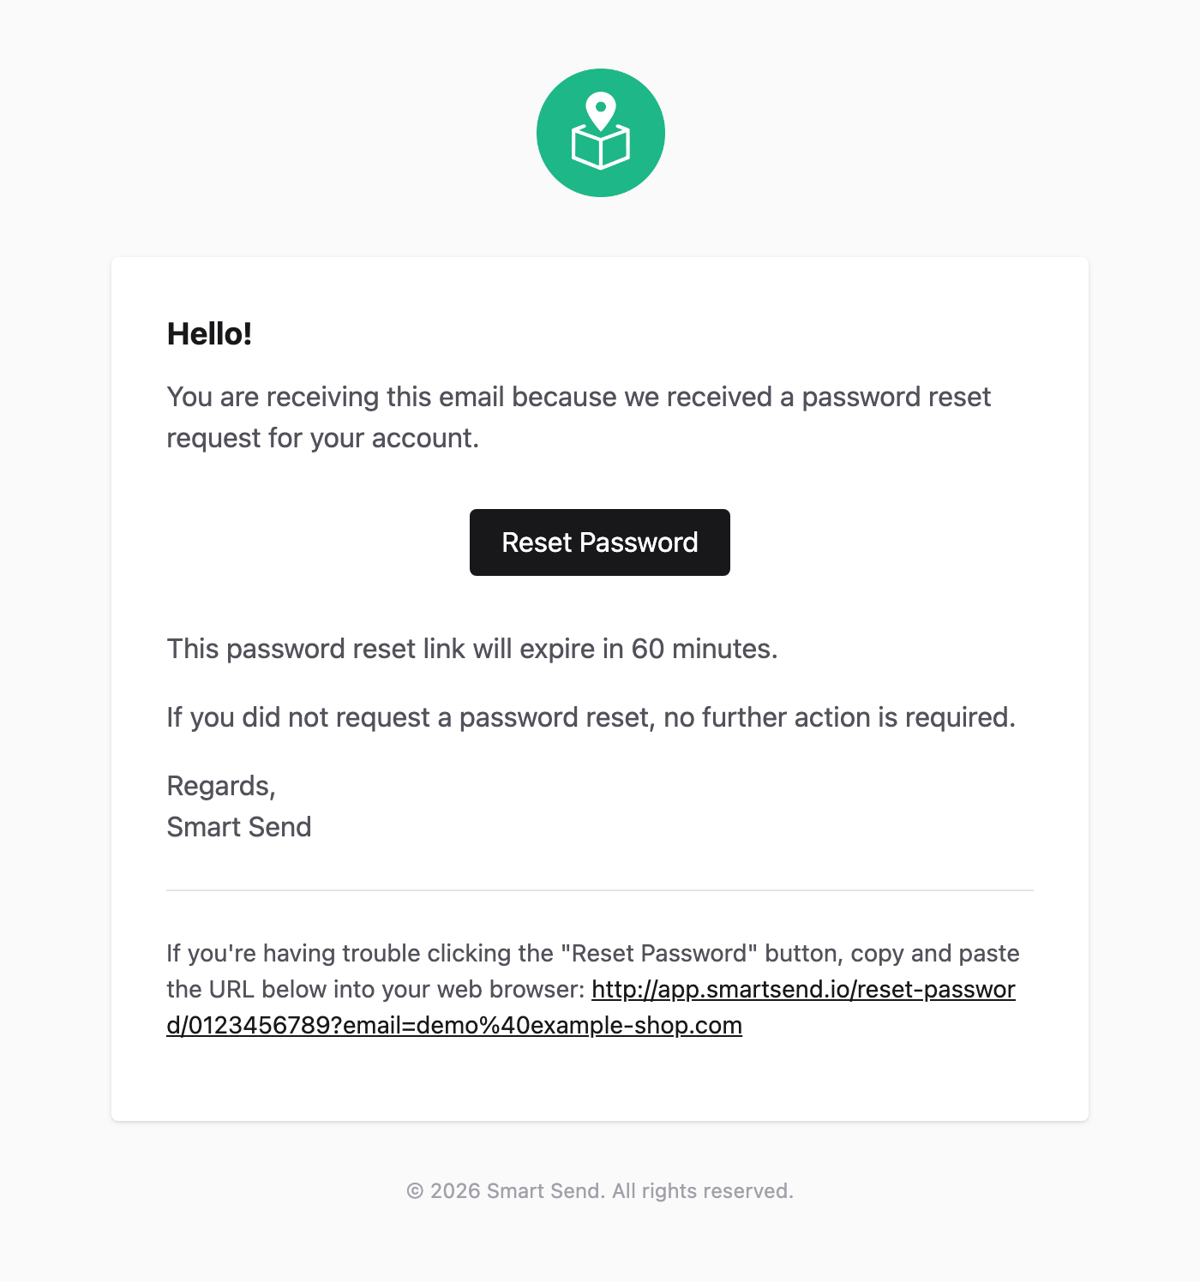The width and height of the screenshot is (1200, 1282).
Task: Click the 60 minutes expiration notice
Action: (472, 649)
